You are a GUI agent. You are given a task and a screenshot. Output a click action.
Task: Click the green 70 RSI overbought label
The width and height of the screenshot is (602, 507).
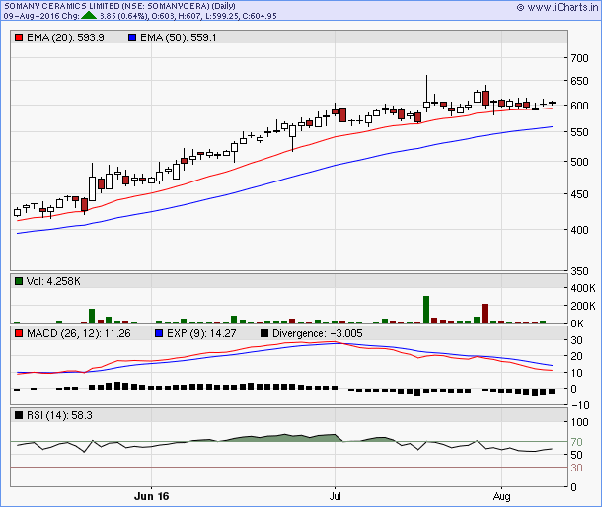tap(576, 442)
